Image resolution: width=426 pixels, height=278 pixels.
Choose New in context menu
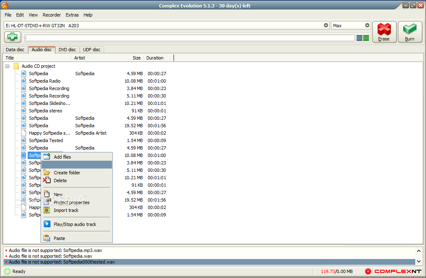tap(76, 195)
